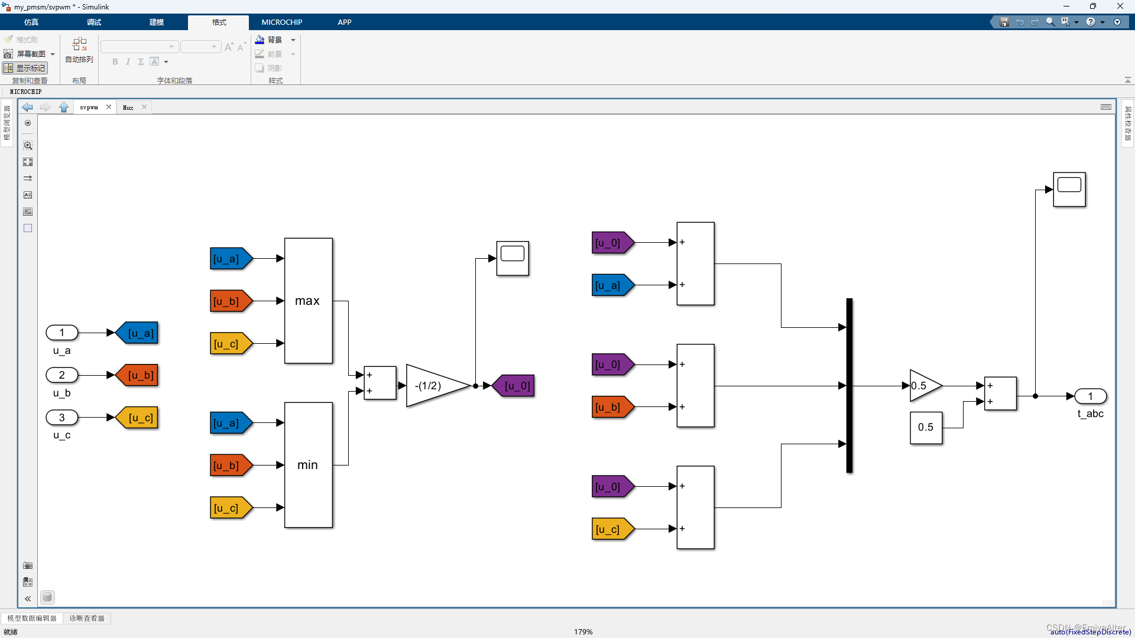Collapse the ribbon with the top-right arrow
Image resolution: width=1135 pixels, height=638 pixels.
point(1127,80)
